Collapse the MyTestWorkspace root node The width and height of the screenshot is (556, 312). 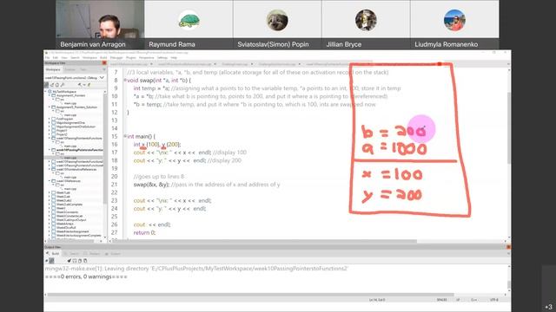pyautogui.click(x=46, y=92)
